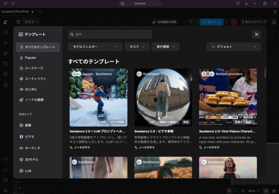The image size is (279, 194).
Task: Open the hamburger menu in title bar
Action: pyautogui.click(x=5, y=3)
